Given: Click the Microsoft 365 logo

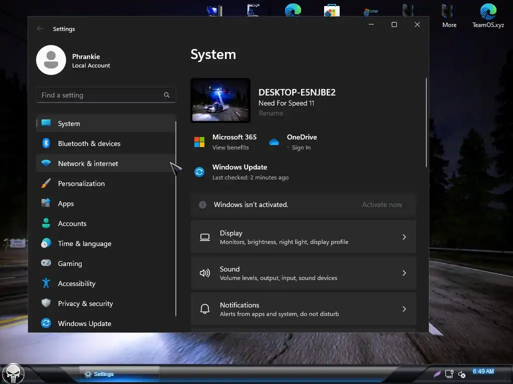Looking at the screenshot, I should (199, 142).
